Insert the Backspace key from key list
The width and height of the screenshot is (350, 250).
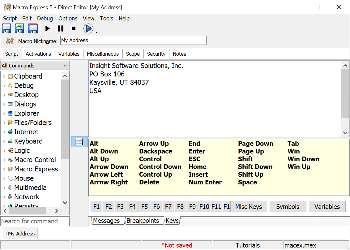(x=156, y=151)
